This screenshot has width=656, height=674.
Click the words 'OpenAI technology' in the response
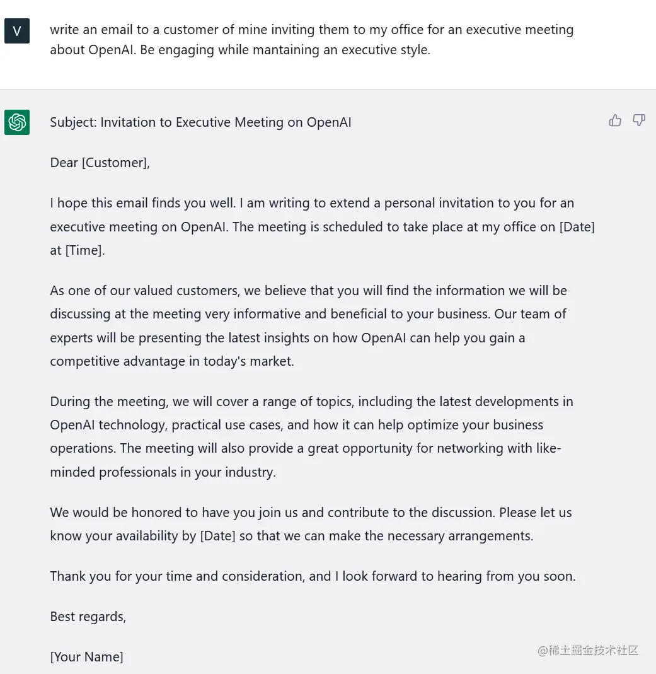coord(107,425)
